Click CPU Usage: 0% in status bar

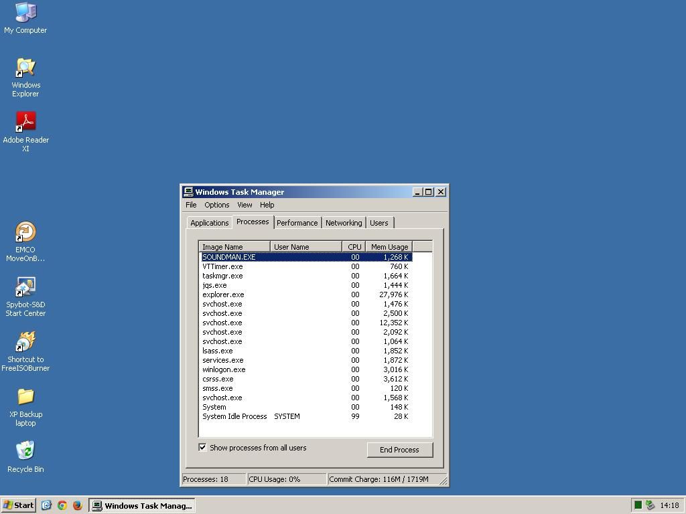287,479
